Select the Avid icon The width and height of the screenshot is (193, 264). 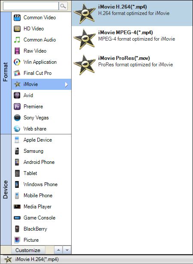(x=17, y=95)
